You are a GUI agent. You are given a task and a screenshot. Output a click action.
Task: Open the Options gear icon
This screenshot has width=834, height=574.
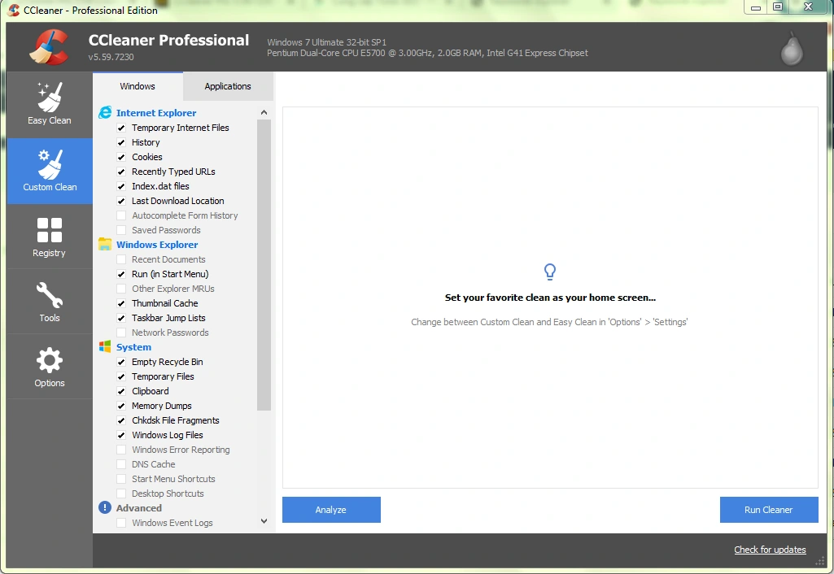pyautogui.click(x=50, y=360)
